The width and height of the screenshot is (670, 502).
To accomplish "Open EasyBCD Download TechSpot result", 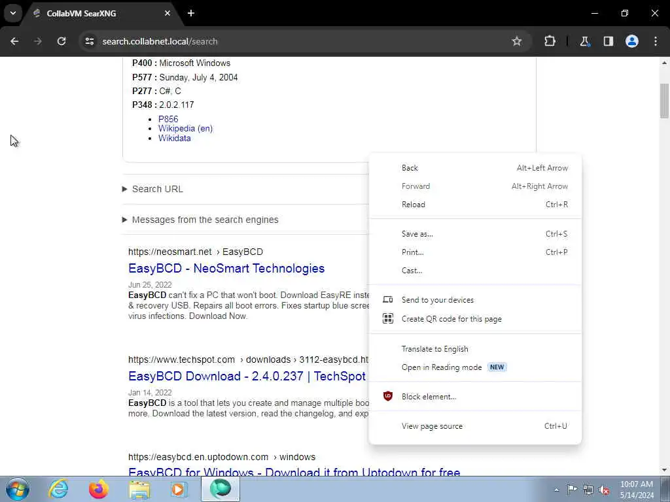I will coord(247,376).
